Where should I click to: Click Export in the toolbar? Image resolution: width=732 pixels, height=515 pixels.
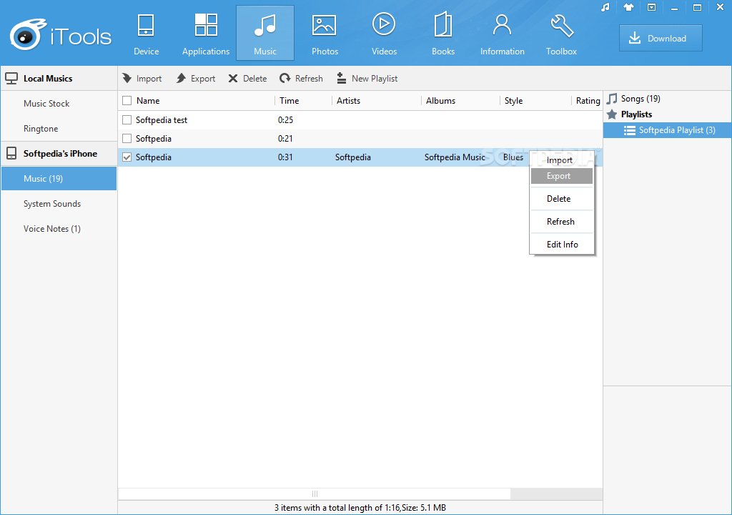pos(196,79)
